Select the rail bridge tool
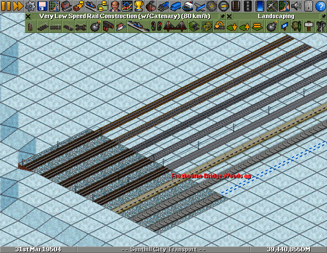327x253 pixels. tap(175, 26)
